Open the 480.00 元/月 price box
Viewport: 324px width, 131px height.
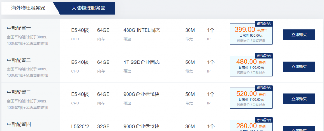pos(251,66)
